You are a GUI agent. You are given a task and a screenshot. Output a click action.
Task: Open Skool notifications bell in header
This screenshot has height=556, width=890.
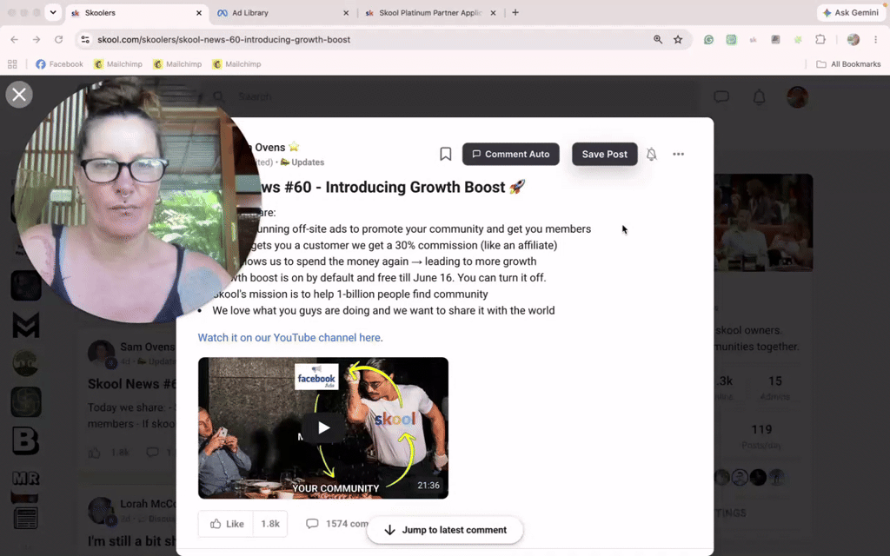759,97
